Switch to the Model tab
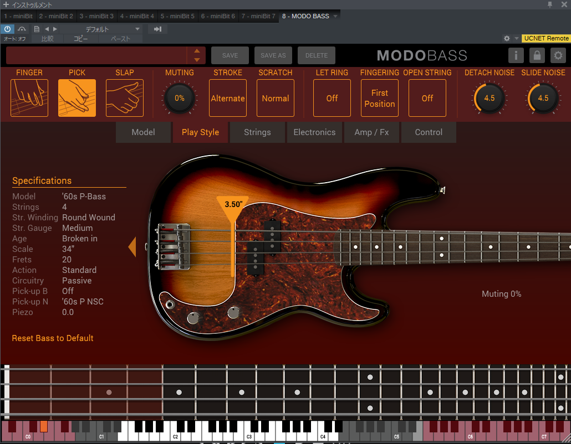Screen dimensions: 571x444 pos(143,132)
